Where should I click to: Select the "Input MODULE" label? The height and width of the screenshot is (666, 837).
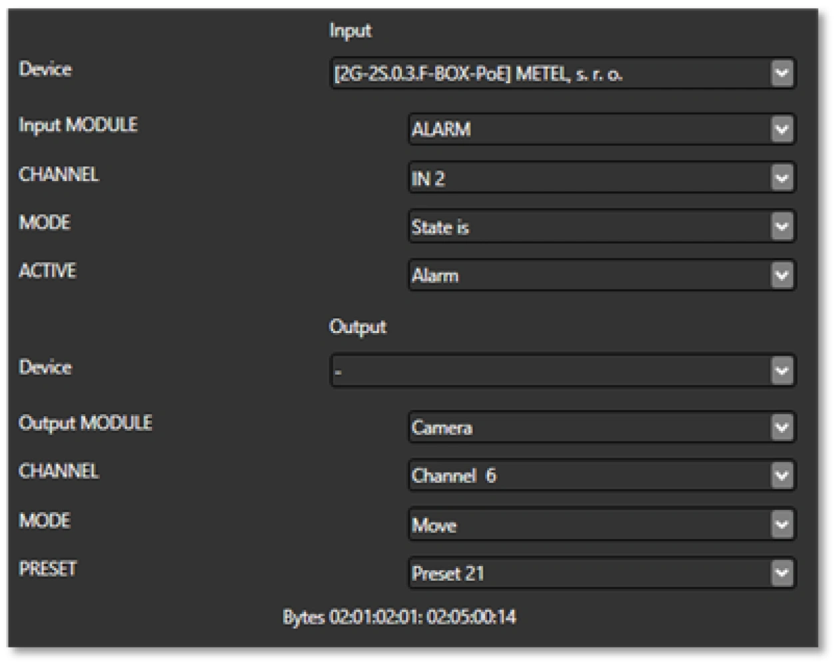point(78,125)
